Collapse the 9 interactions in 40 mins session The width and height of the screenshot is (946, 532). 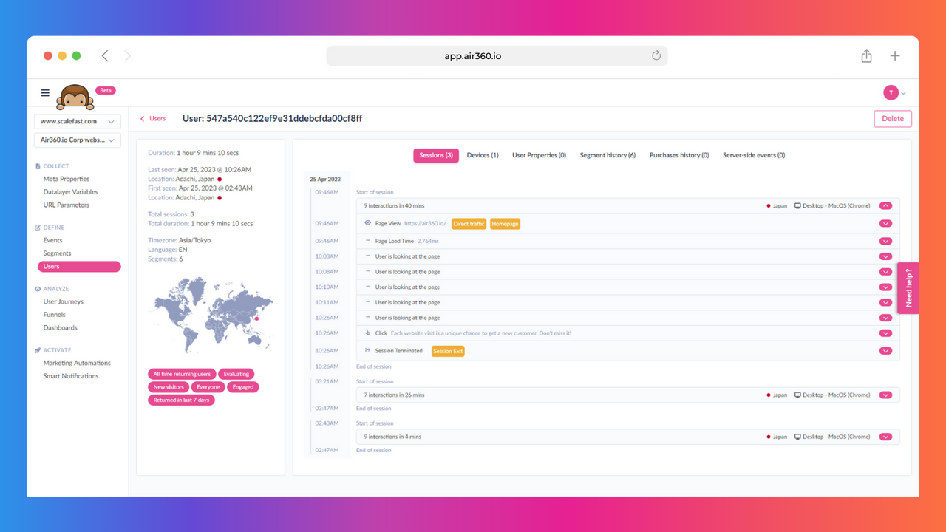(x=885, y=206)
